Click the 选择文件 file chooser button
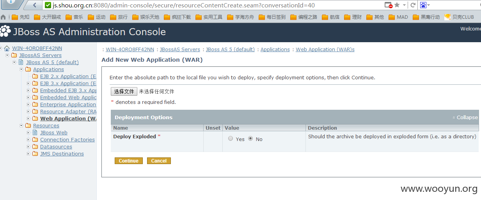Viewport: 481px width, 200px height. (124, 91)
